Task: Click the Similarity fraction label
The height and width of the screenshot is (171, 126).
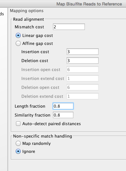Action: click(33, 115)
